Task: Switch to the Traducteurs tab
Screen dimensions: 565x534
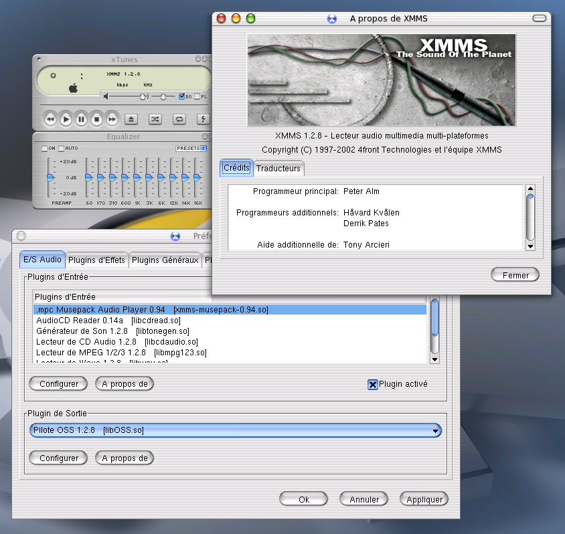Action: click(x=278, y=169)
